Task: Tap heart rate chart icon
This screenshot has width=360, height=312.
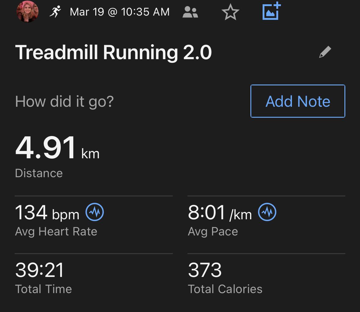Action: 95,212
